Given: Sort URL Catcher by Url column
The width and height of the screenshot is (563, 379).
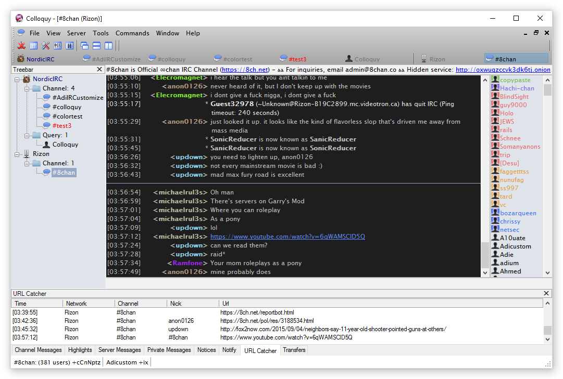Looking at the screenshot, I should tap(381, 303).
